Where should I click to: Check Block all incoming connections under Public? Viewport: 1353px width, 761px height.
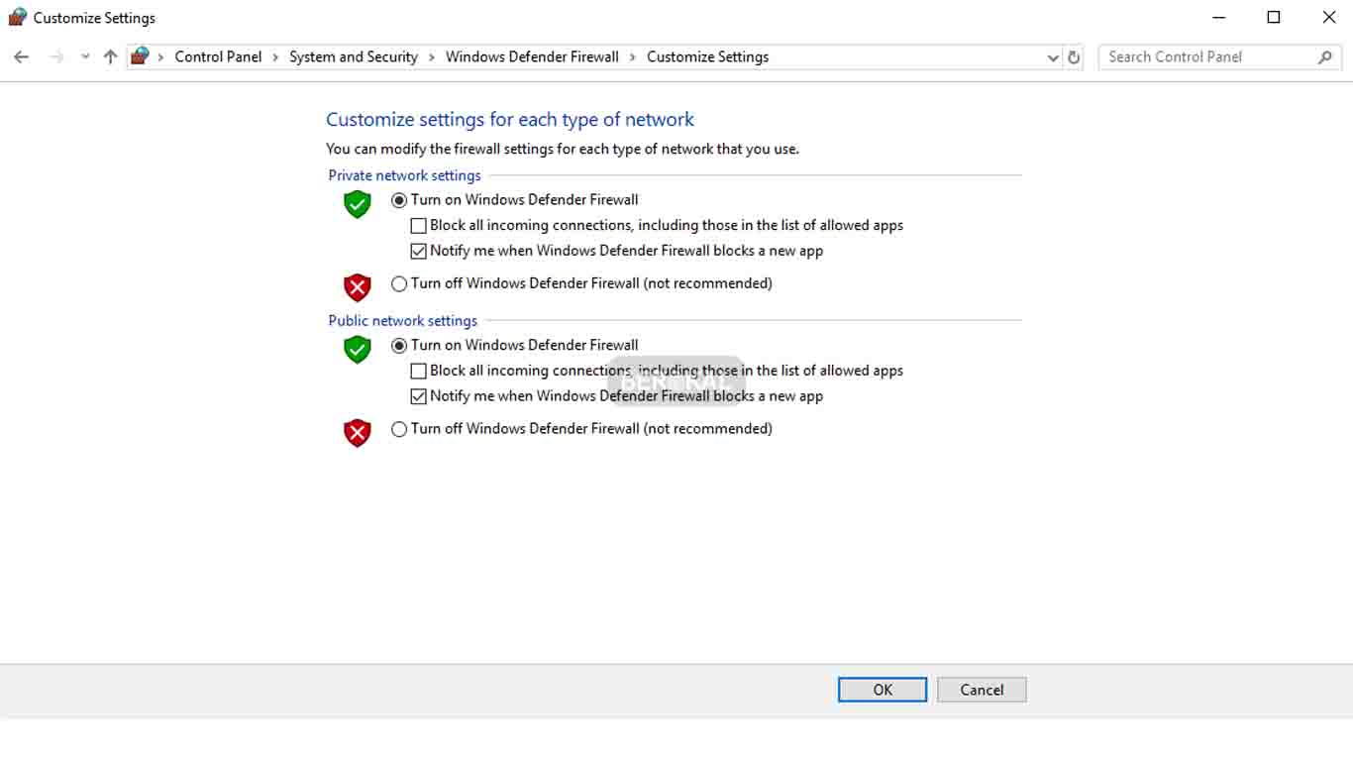(x=419, y=372)
